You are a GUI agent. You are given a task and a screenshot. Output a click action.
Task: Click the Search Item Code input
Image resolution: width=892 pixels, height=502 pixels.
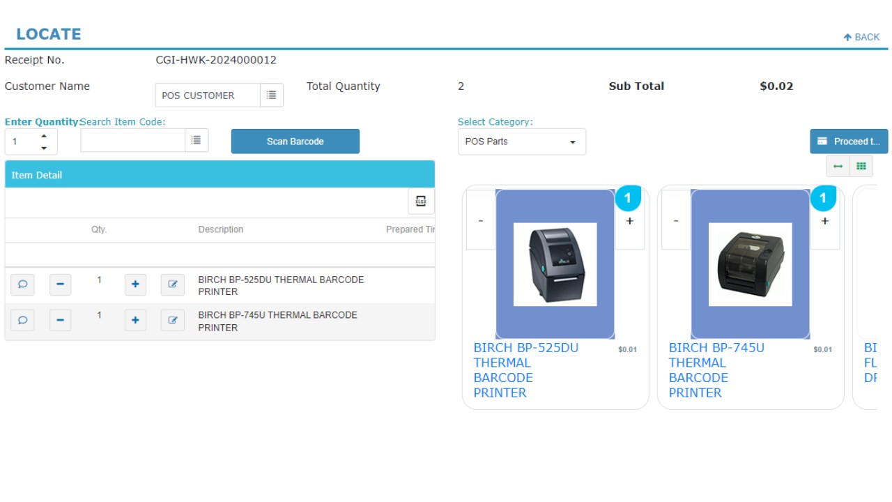(x=132, y=140)
